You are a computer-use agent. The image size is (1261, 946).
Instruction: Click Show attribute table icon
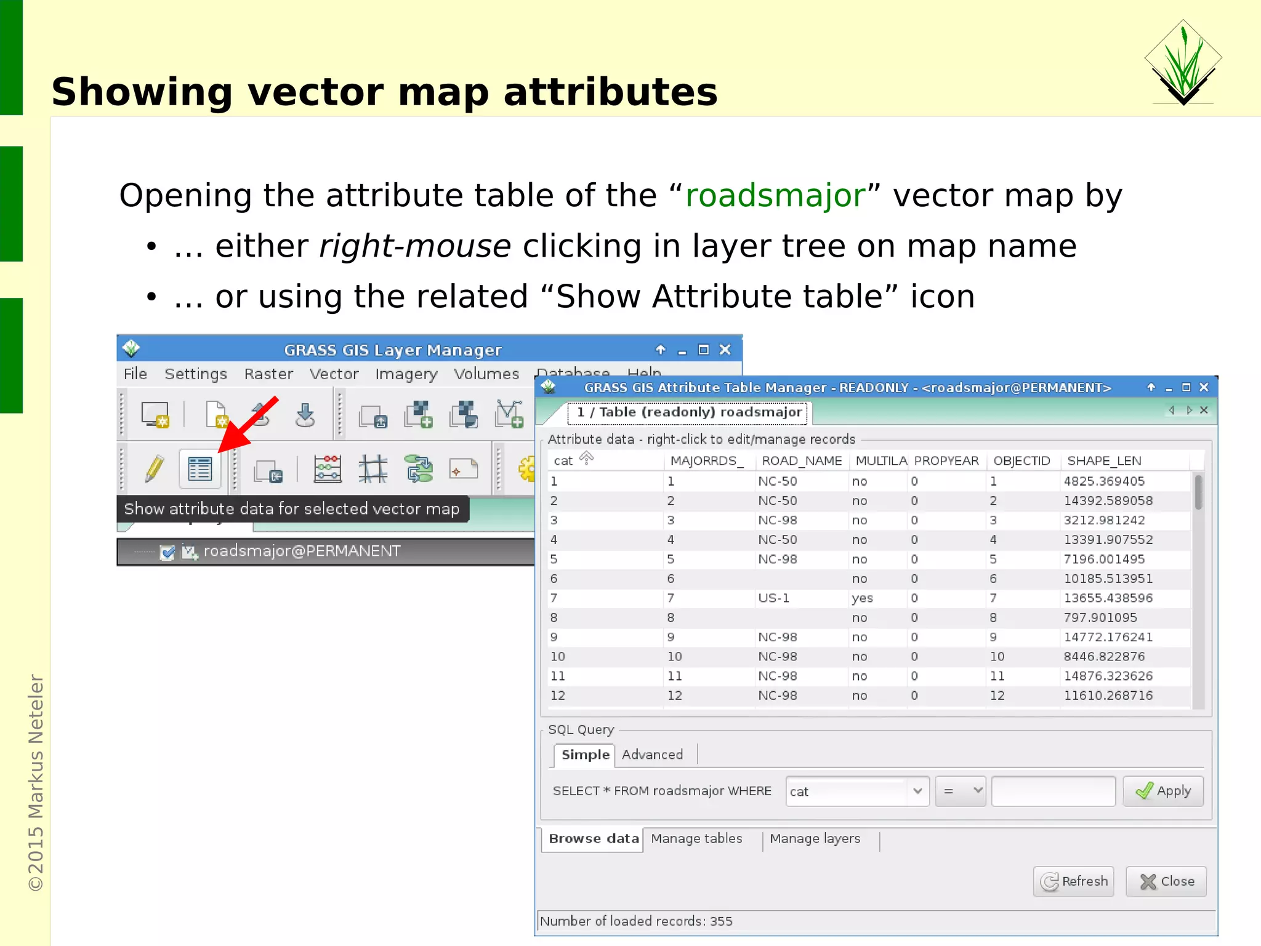pyautogui.click(x=199, y=469)
